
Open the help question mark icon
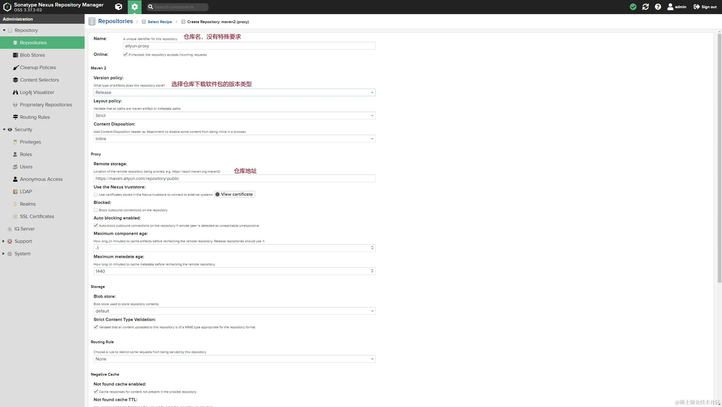658,7
